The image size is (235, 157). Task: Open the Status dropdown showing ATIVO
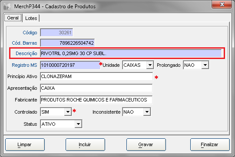[x=78, y=124]
